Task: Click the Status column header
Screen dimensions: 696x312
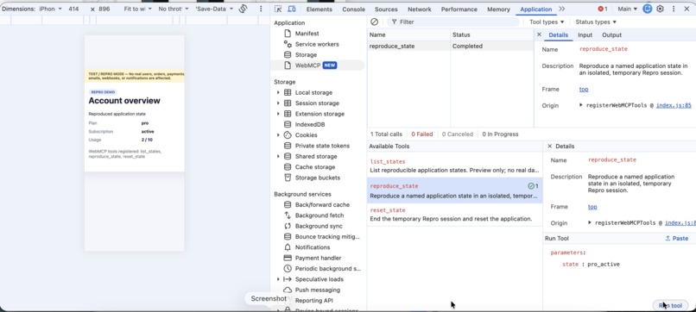Action: pyautogui.click(x=492, y=34)
